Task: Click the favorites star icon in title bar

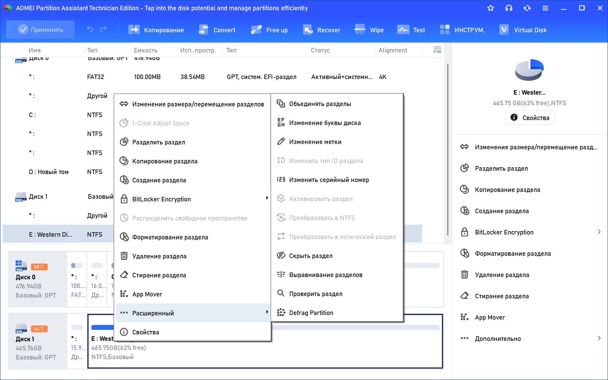Action: [491, 8]
